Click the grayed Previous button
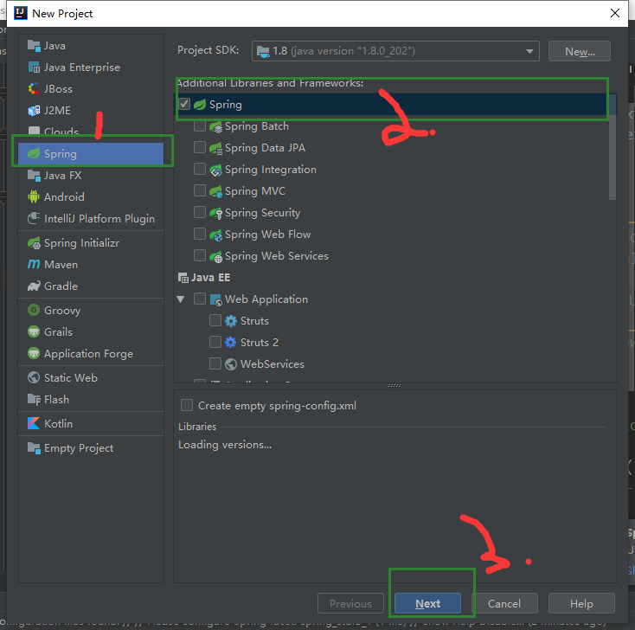635x630 pixels. pos(350,604)
